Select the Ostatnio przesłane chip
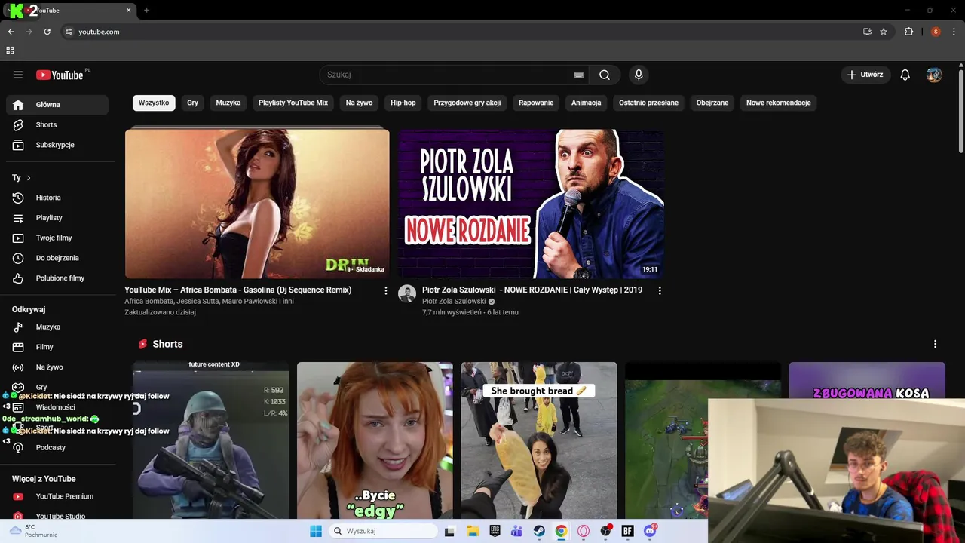The image size is (965, 543). coord(648,103)
